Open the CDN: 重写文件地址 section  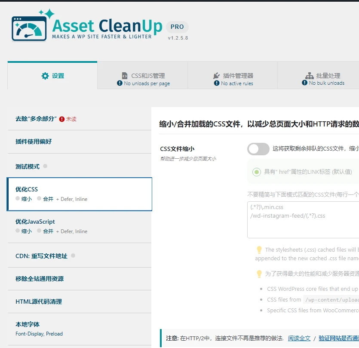[42, 256]
